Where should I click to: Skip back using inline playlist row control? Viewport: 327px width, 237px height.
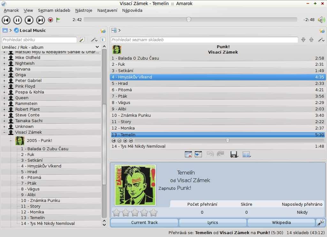tap(114, 141)
